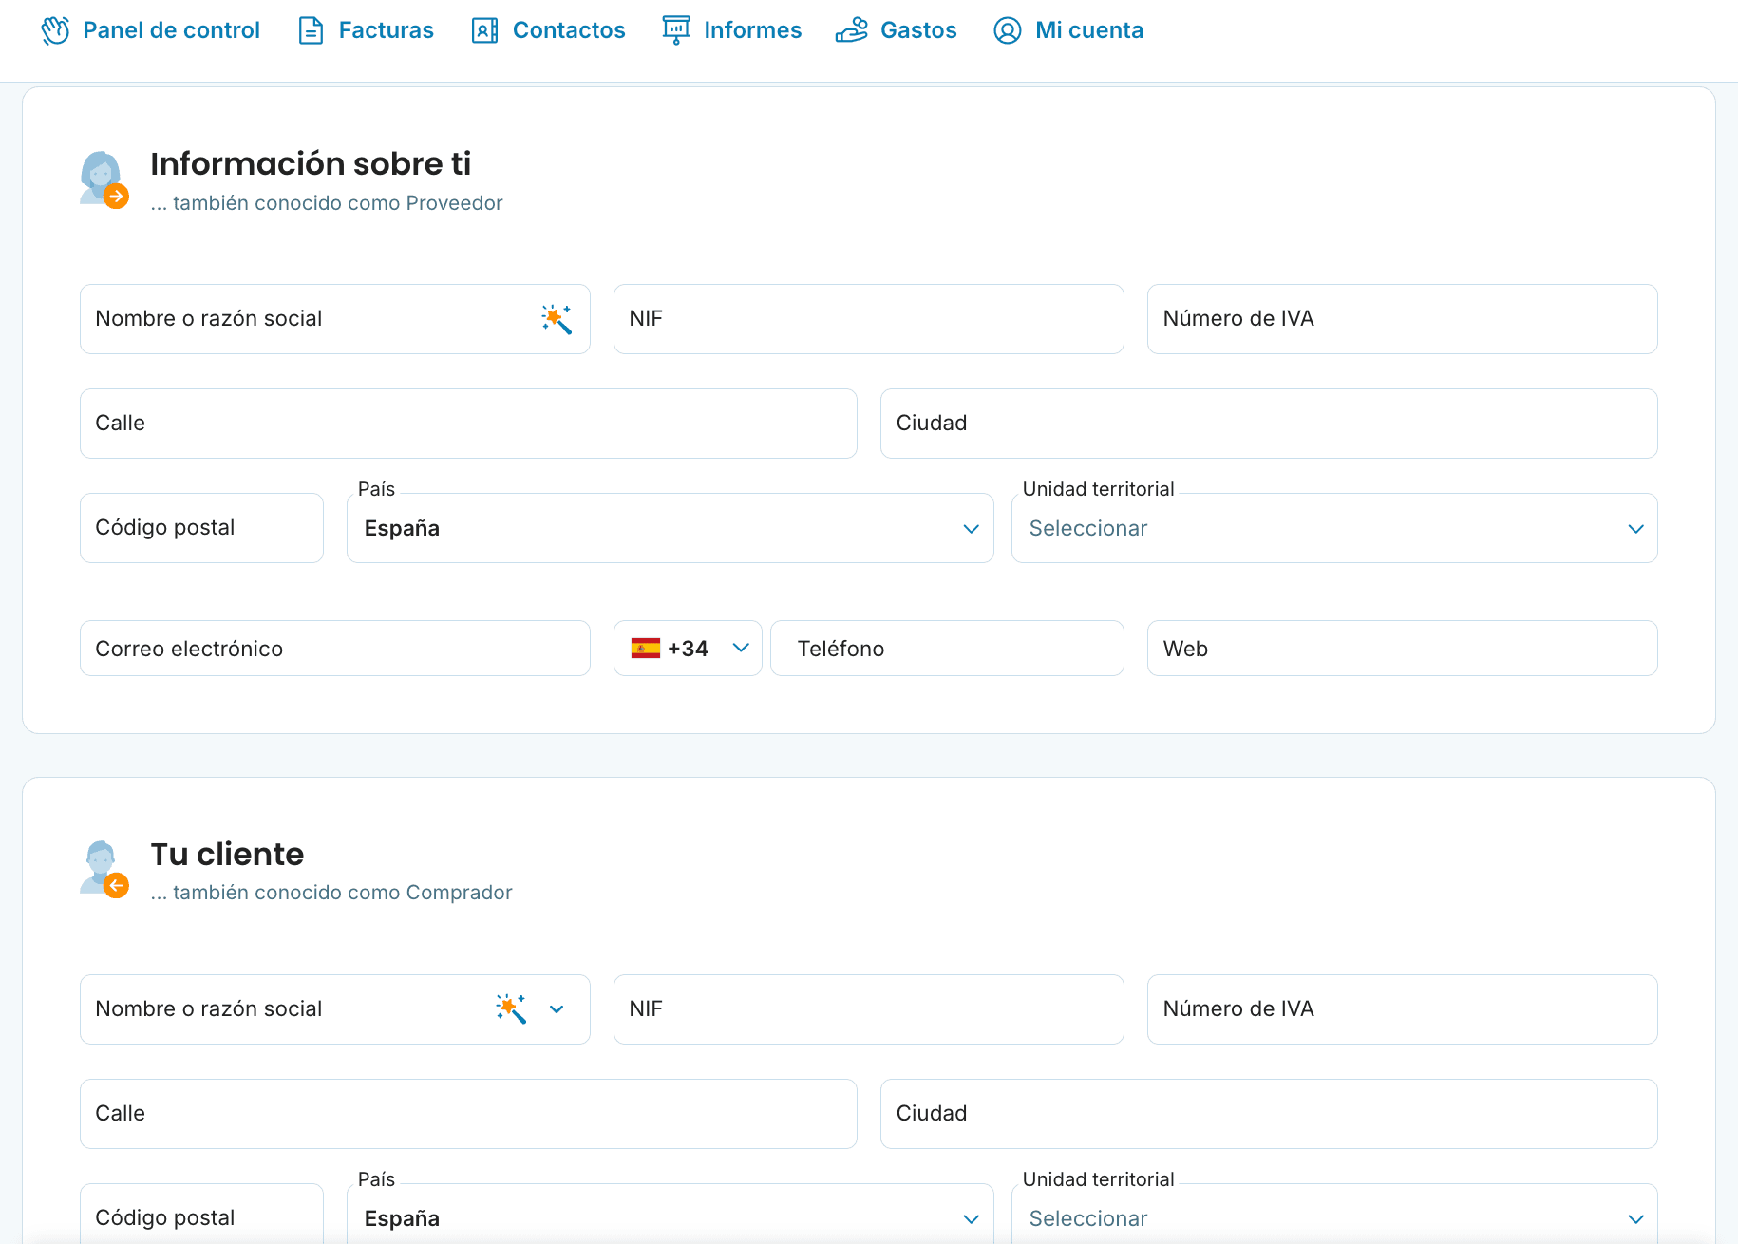Go to the Gastos section
The height and width of the screenshot is (1244, 1738).
896,30
